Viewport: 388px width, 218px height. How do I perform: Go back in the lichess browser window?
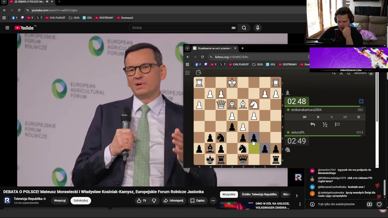(x=188, y=57)
